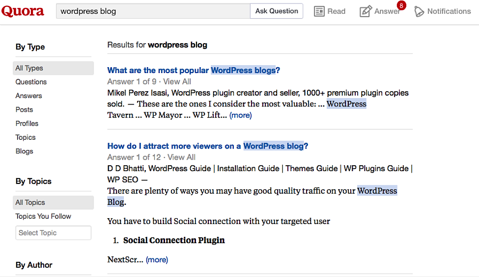
Task: Select the All Types filter
Action: tap(29, 68)
